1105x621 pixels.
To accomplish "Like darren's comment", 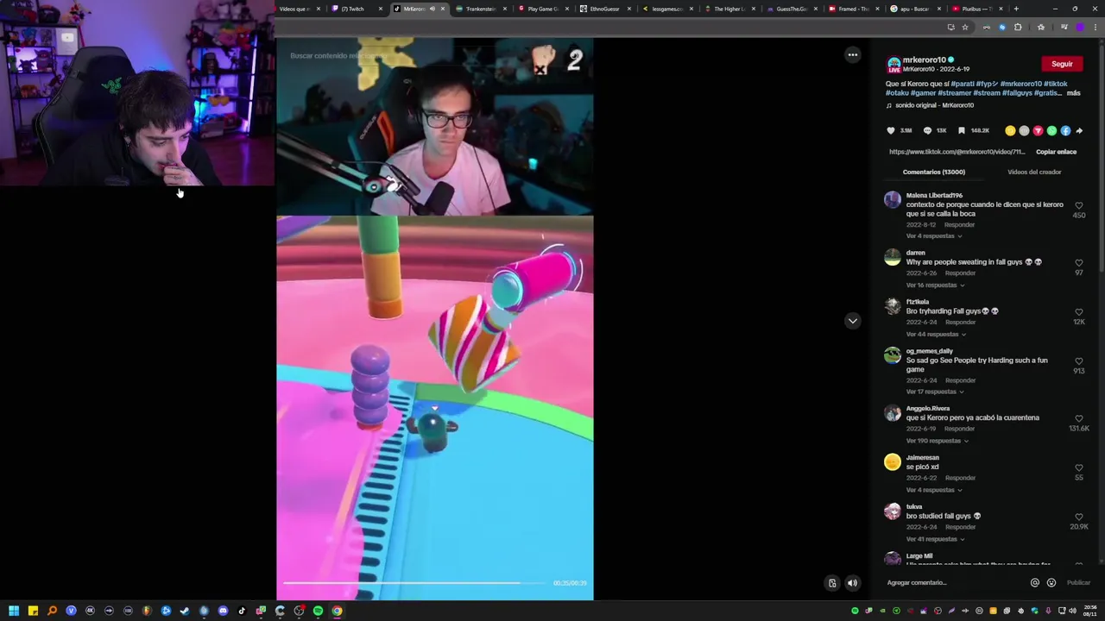I will pos(1078,263).
